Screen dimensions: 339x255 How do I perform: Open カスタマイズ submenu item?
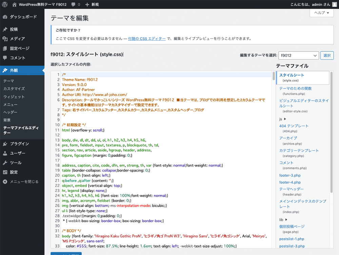[14, 89]
